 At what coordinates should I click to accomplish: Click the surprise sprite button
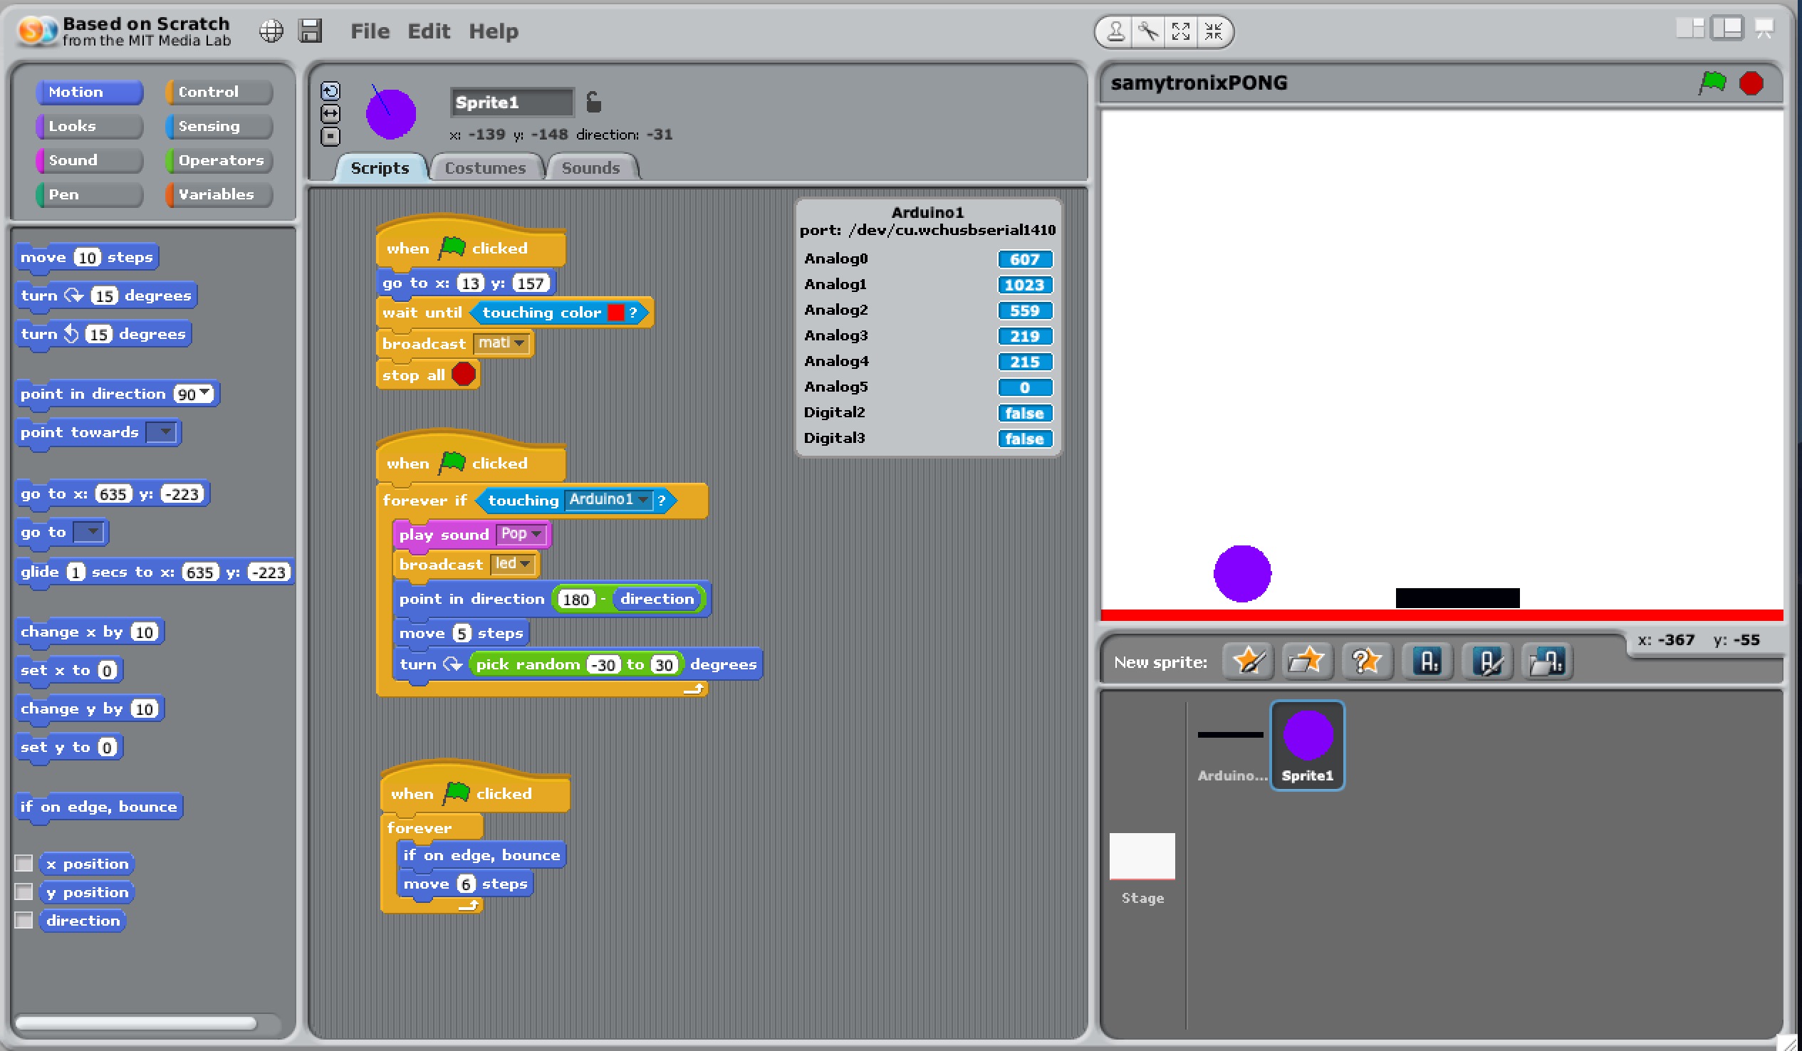click(1367, 661)
